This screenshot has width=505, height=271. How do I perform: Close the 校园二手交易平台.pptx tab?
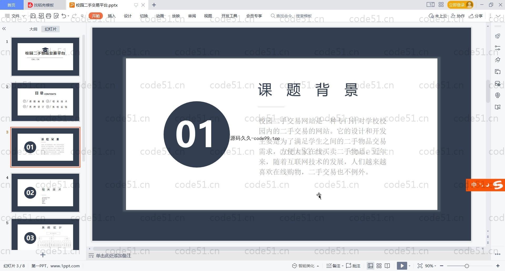click(x=143, y=5)
